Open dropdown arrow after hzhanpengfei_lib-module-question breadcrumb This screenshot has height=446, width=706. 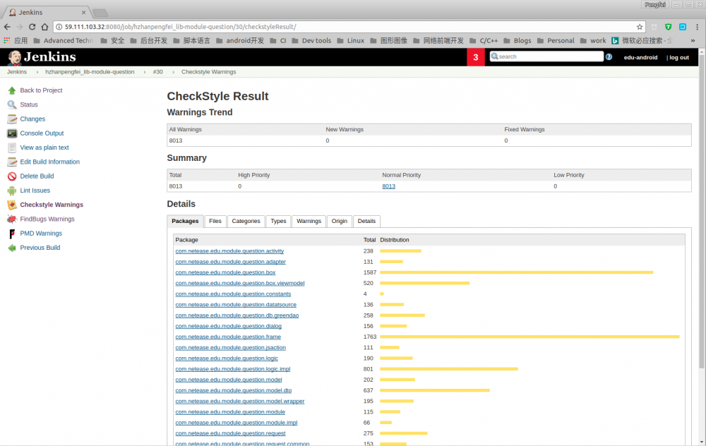pyautogui.click(x=145, y=72)
